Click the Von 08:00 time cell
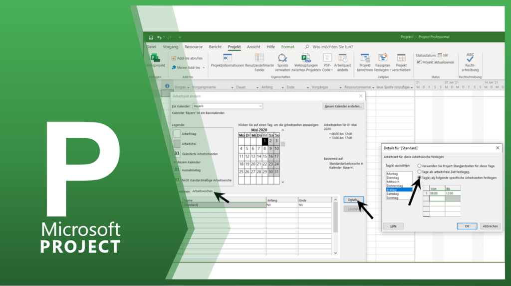511x286 pixels. (x=437, y=193)
